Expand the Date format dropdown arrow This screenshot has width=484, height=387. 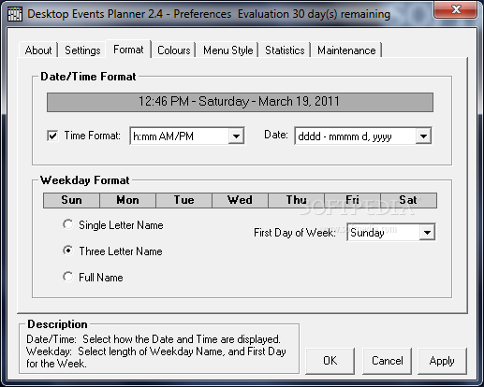point(423,136)
